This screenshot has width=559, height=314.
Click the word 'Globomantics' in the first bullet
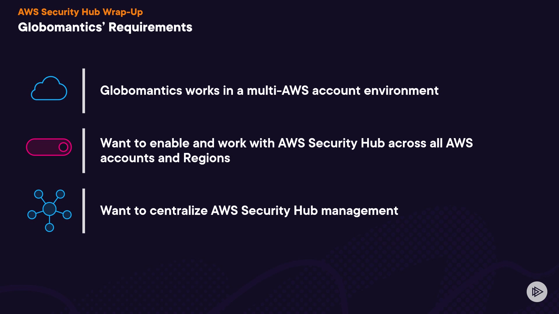pos(141,91)
